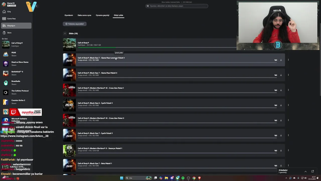Click download icon for Black Ops 6 İçerik Paketi 1

coord(281,105)
